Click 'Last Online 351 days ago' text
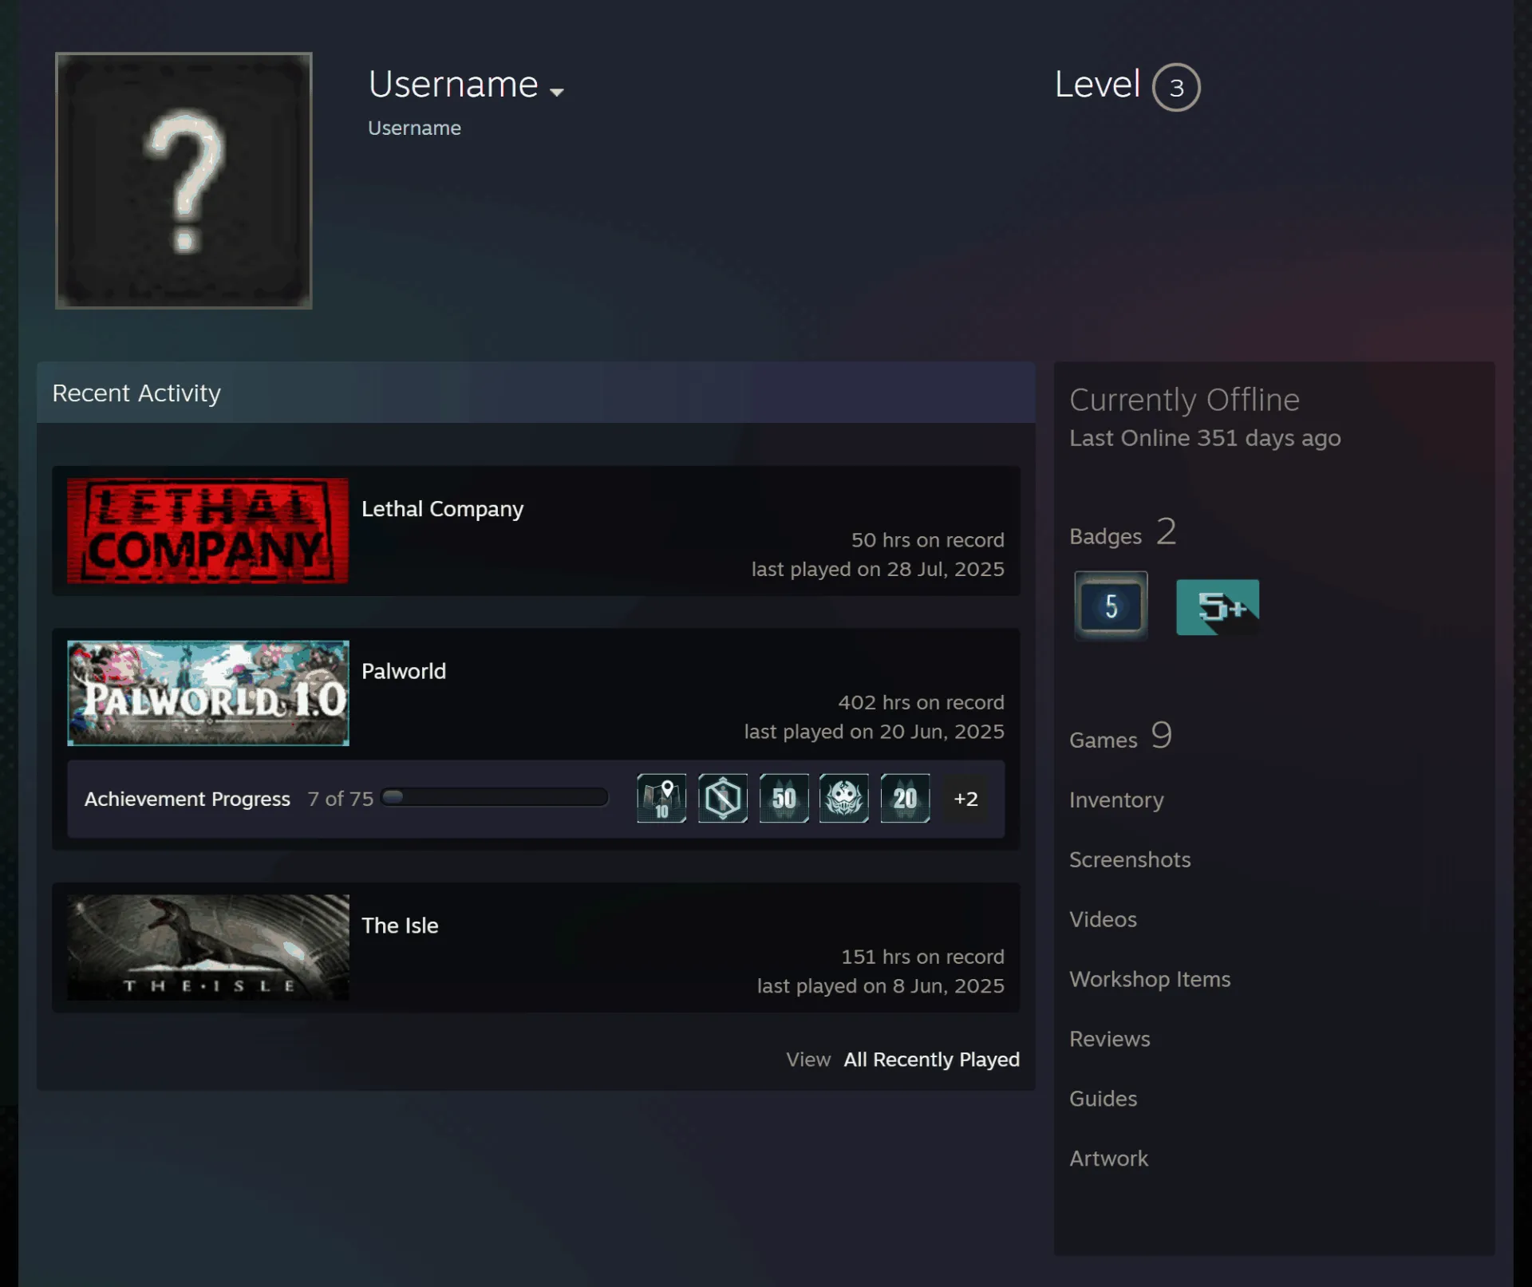Screen dimensions: 1532x1287 [x=1205, y=438]
